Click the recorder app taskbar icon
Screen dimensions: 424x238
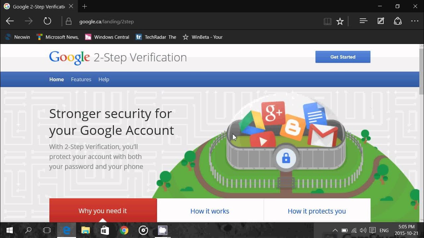click(163, 230)
